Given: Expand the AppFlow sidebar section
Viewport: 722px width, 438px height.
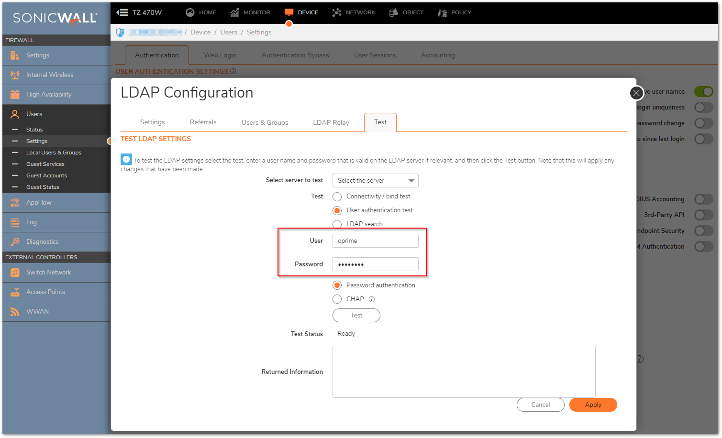Looking at the screenshot, I should (39, 202).
